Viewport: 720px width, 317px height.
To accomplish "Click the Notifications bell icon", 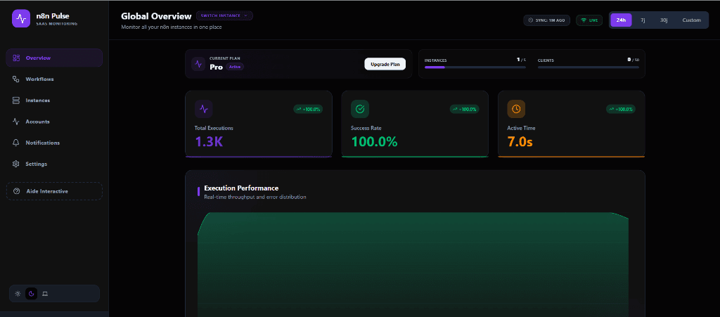I will click(16, 143).
